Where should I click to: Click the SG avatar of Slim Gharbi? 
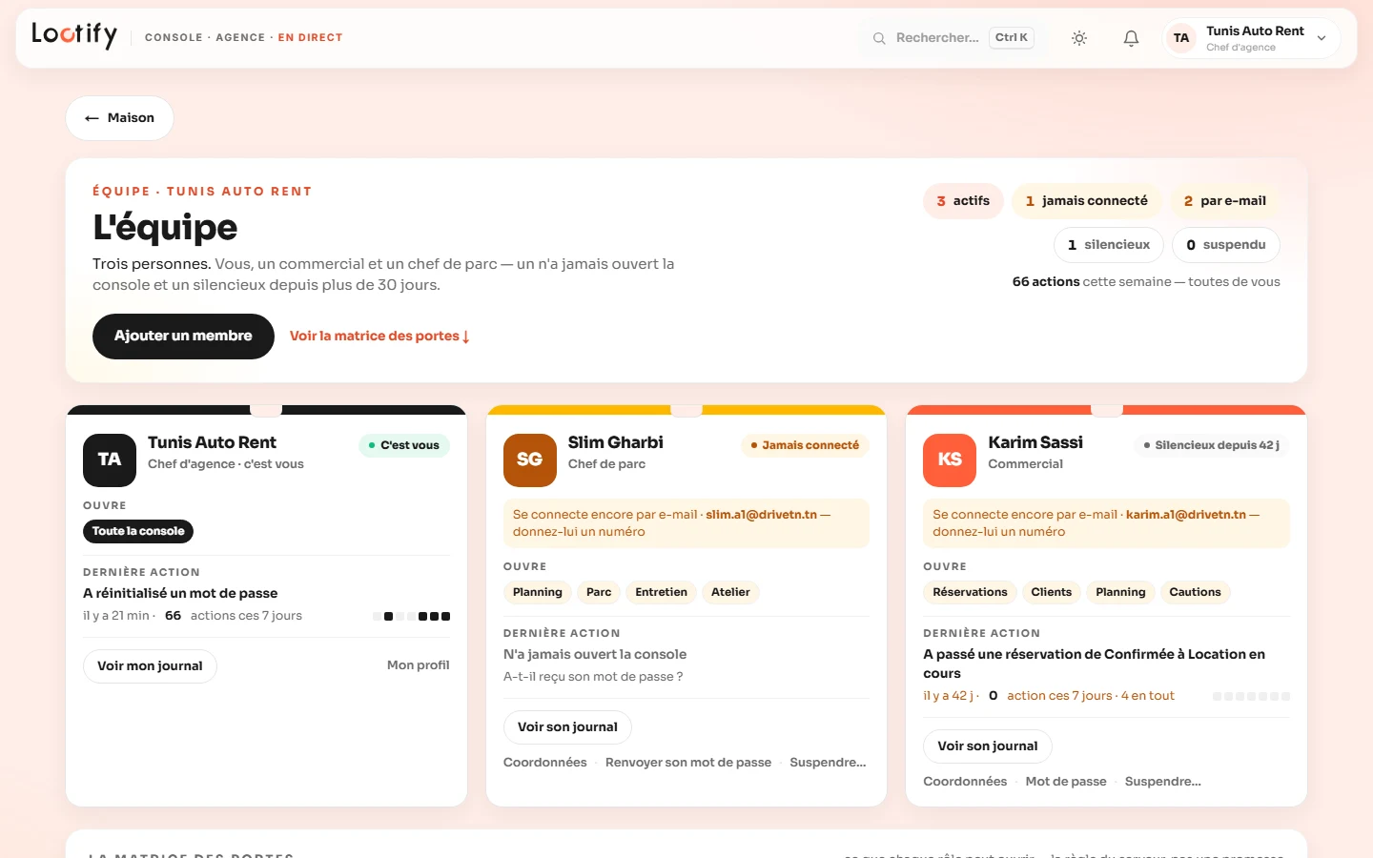[529, 460]
